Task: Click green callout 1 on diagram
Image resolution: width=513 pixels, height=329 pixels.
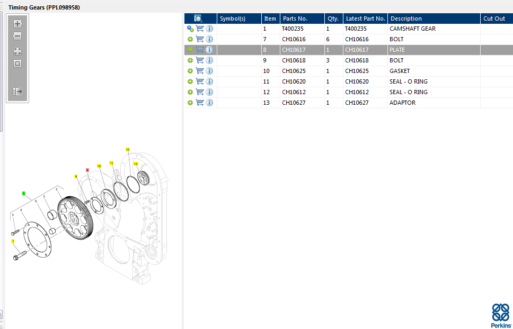Action: tap(23, 193)
